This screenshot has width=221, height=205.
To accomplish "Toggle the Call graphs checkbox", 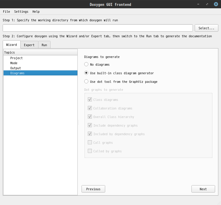I will (x=90, y=143).
